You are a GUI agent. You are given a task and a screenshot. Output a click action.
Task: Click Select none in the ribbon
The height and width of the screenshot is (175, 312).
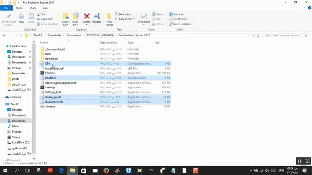177,19
